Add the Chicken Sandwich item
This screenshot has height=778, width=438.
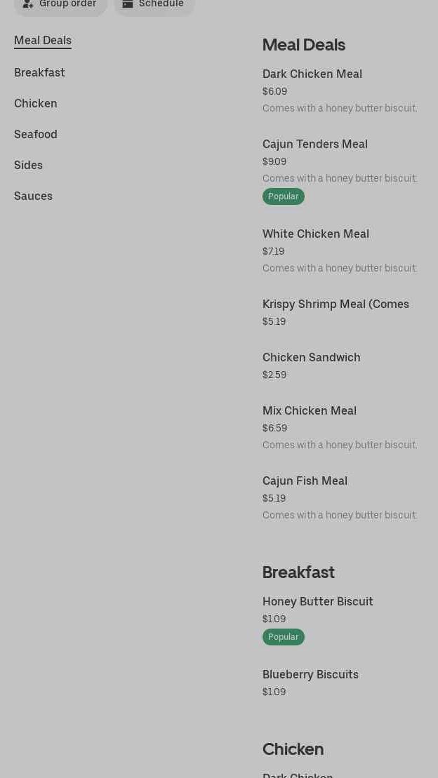pyautogui.click(x=312, y=358)
